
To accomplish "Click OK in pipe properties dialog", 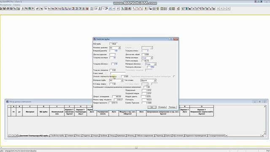I will [x=152, y=107].
